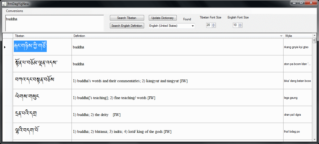Select the row header of 'lha'i bdag po' row
This screenshot has width=319, height=144.
8,131
